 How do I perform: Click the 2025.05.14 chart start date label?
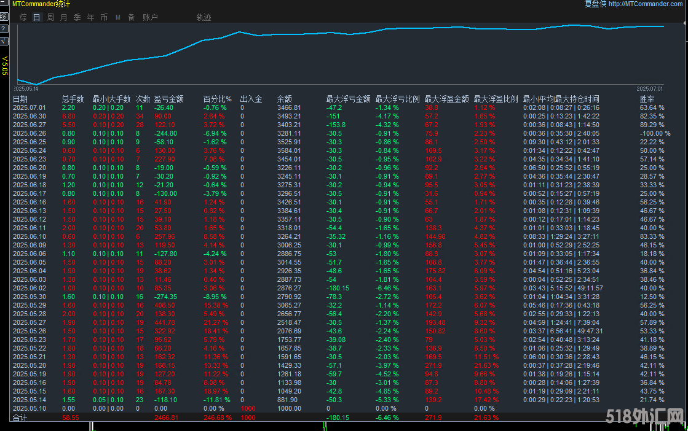click(26, 89)
